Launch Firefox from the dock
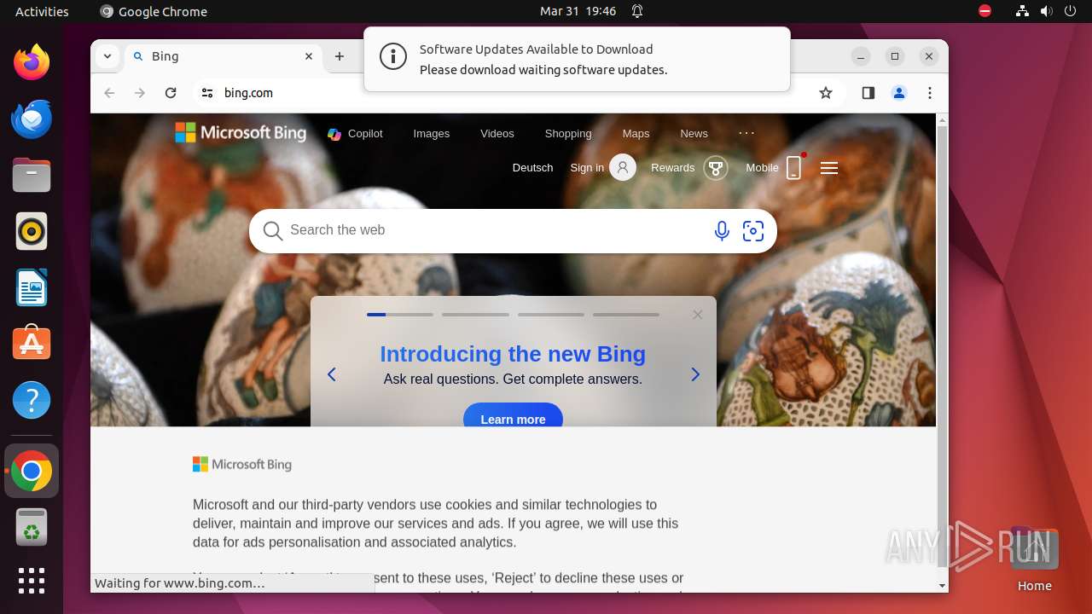 tap(32, 62)
